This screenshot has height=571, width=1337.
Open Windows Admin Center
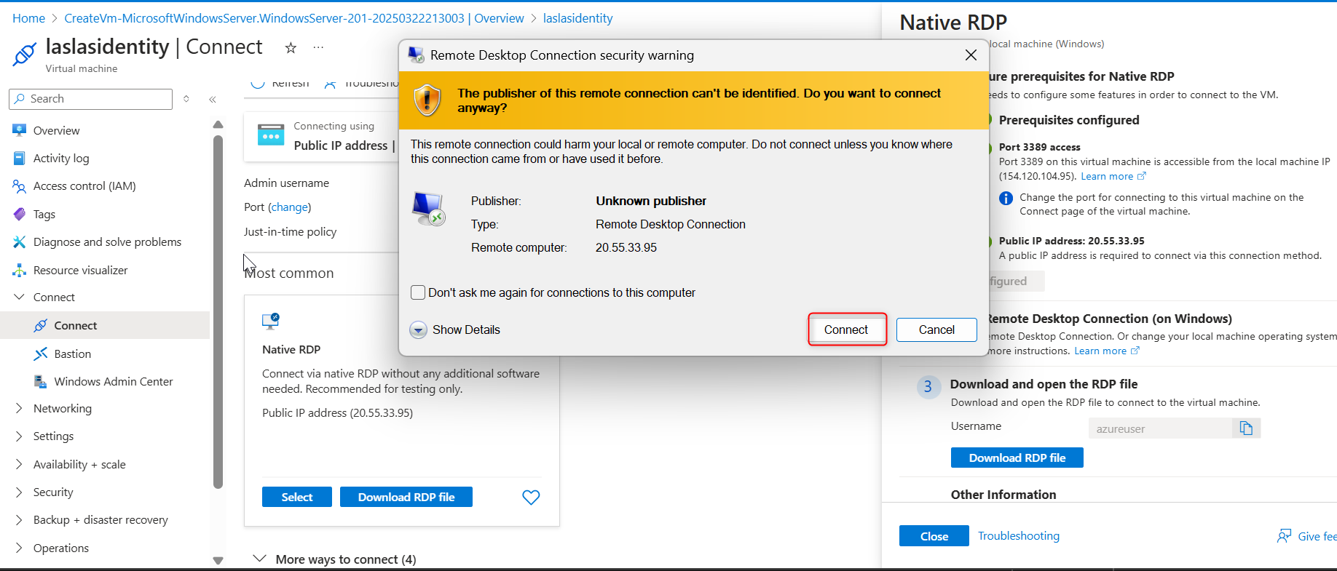coord(114,382)
